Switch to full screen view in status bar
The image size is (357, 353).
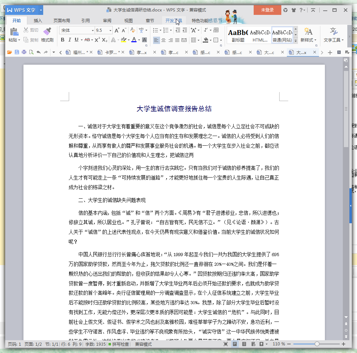click(x=226, y=344)
